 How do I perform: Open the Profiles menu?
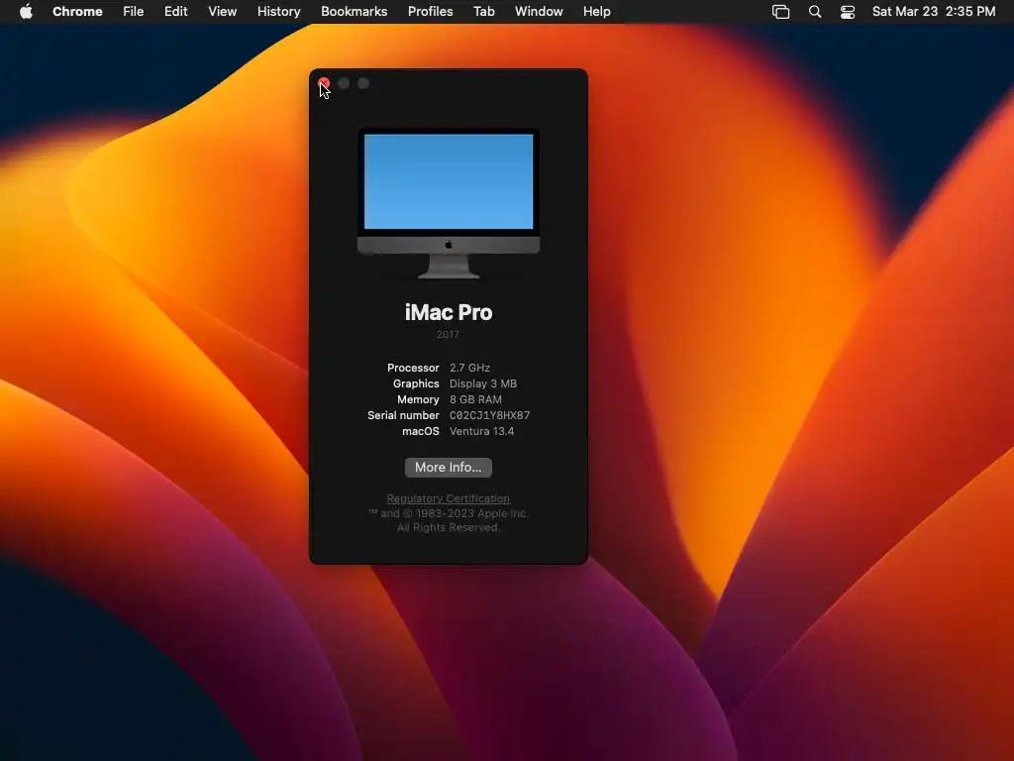pyautogui.click(x=430, y=12)
